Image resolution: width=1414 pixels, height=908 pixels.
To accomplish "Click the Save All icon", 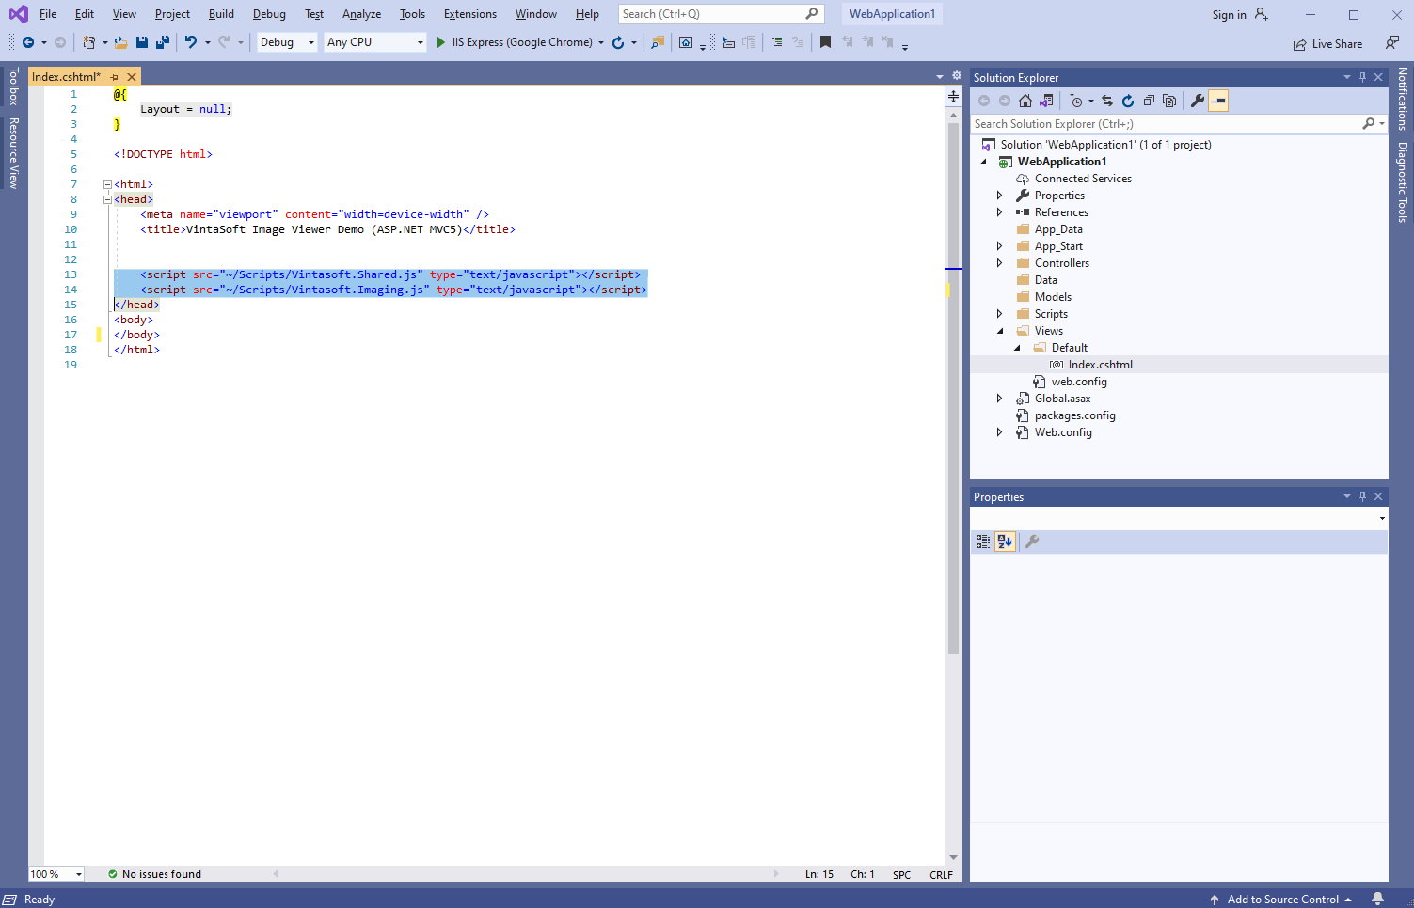I will click(x=162, y=42).
